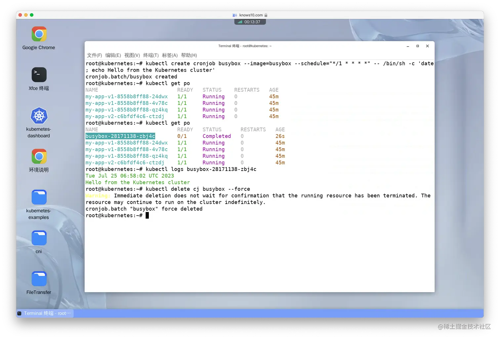Image resolution: width=500 pixels, height=339 pixels.
Task: Open Google Chrome from the desktop
Action: coord(39,34)
